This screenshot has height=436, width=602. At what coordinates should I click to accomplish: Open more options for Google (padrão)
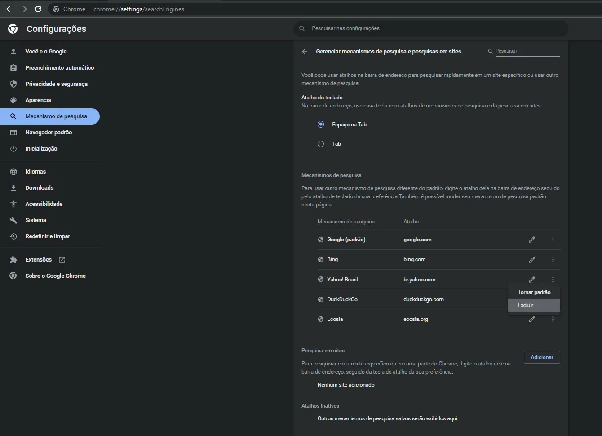(x=553, y=240)
